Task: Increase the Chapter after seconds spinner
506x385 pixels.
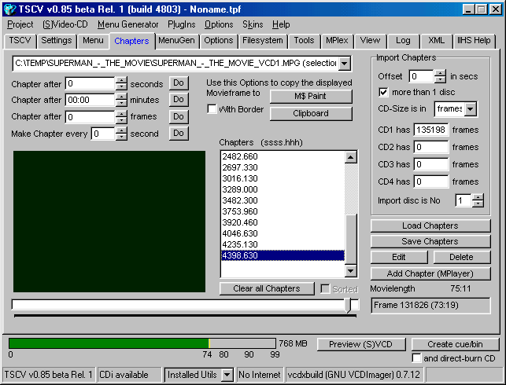Action: coord(120,80)
